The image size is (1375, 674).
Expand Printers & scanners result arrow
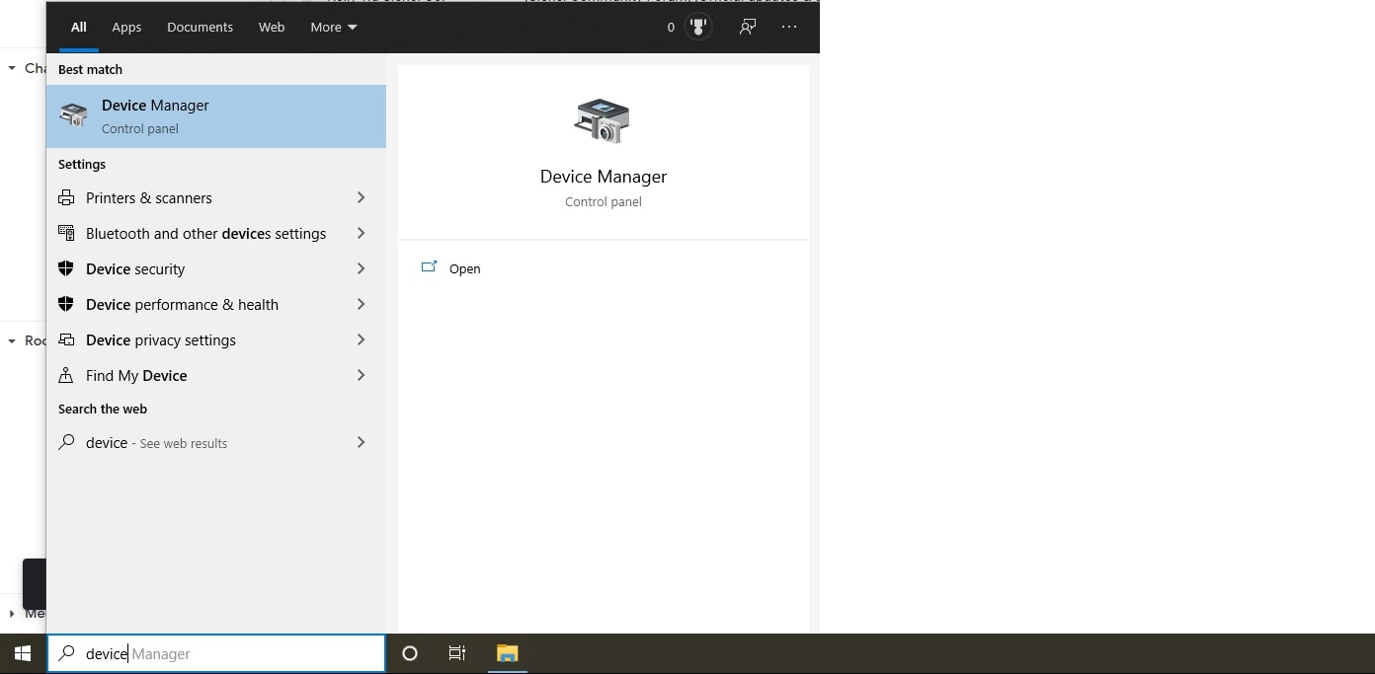(361, 198)
